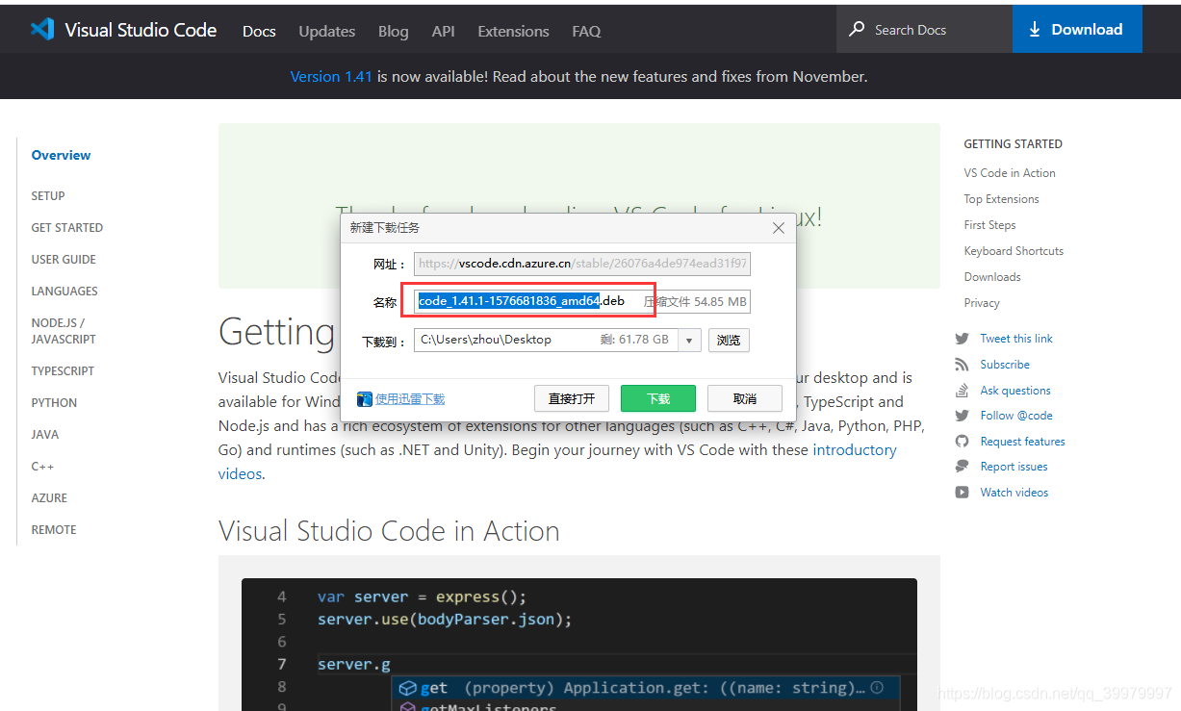Jump to Downloads section link
1181x711 pixels.
click(992, 277)
